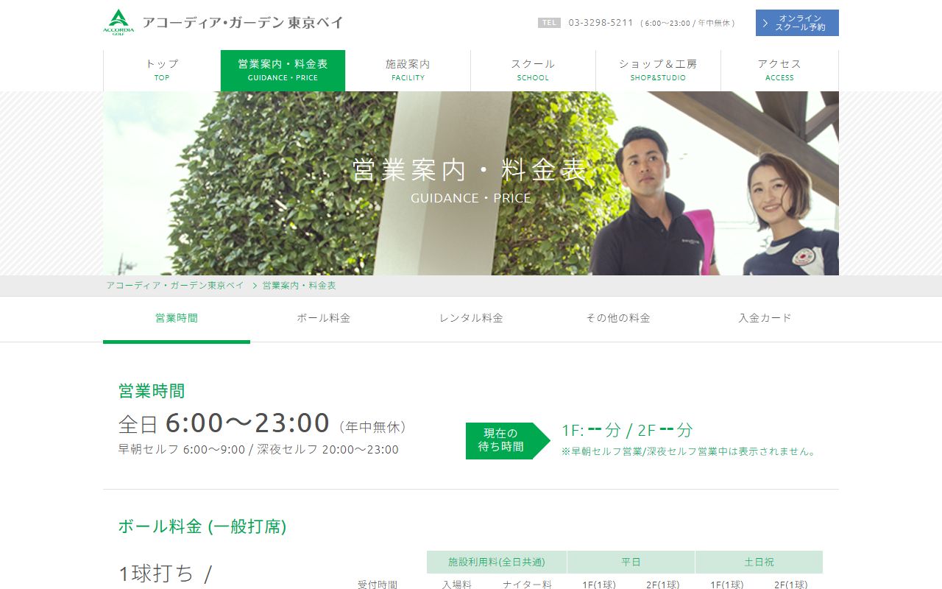Open アクセス ACCESS menu item
The height and width of the screenshot is (589, 942).
pos(779,71)
